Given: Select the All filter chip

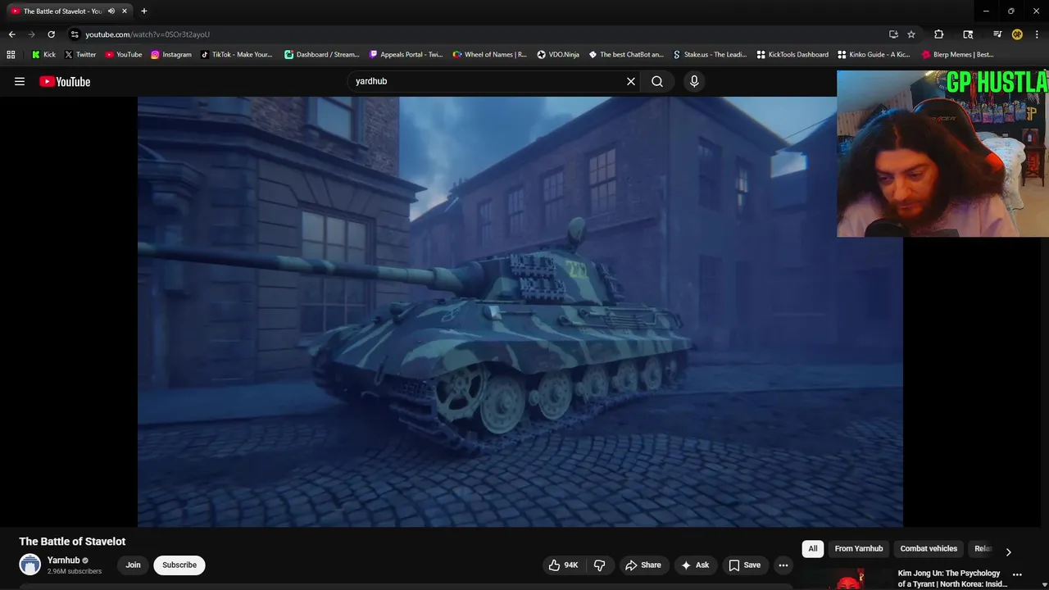Looking at the screenshot, I should pyautogui.click(x=813, y=549).
